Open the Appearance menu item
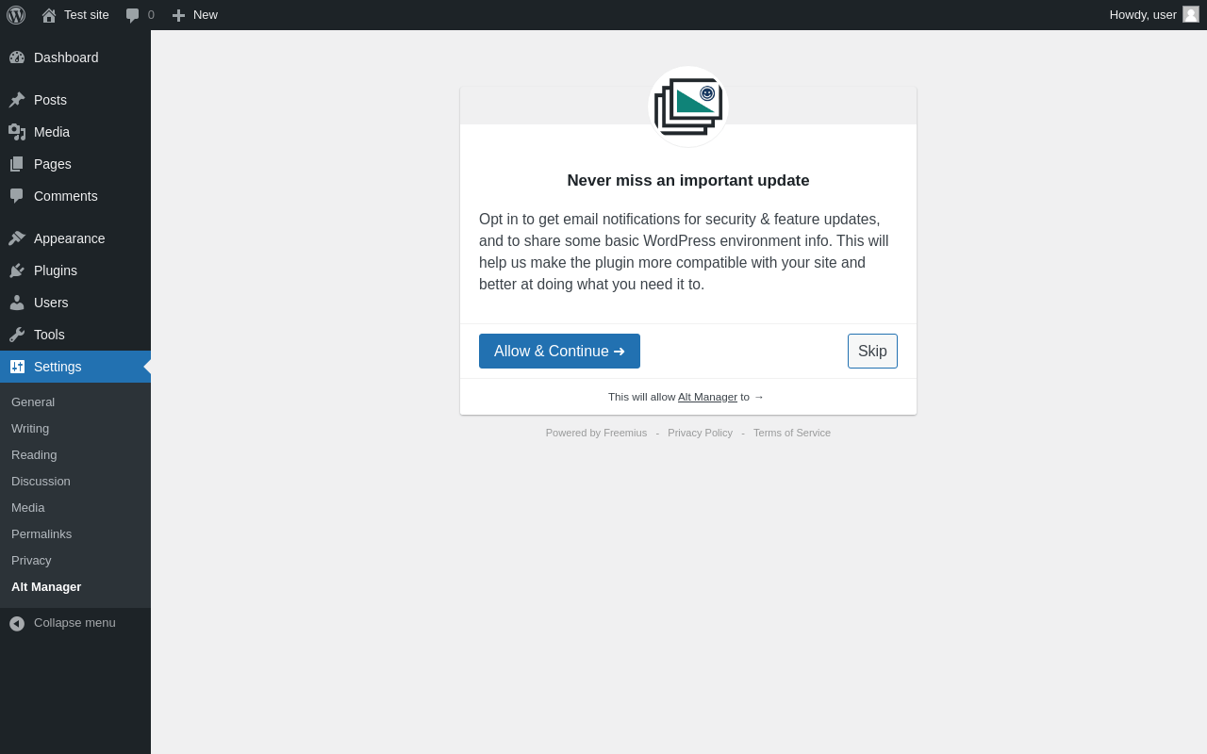This screenshot has height=754, width=1207. [x=75, y=238]
